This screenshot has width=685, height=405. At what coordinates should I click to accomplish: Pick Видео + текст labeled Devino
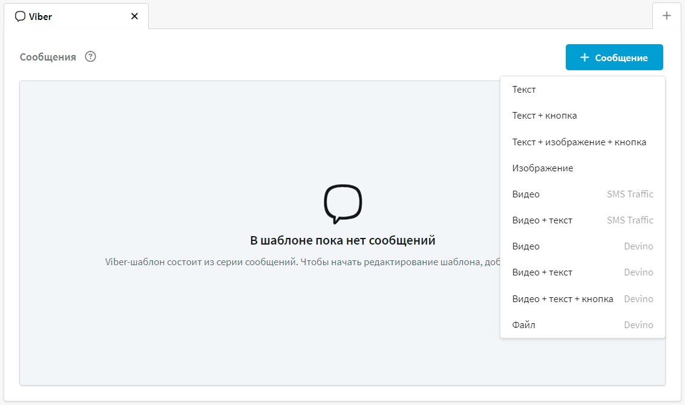point(583,272)
